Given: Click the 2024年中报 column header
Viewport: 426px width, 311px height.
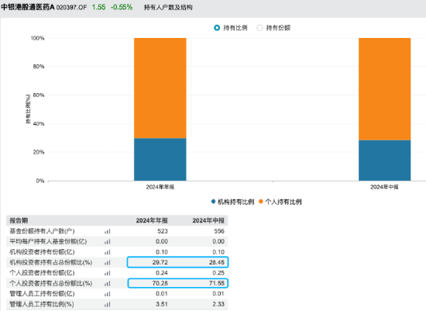Looking at the screenshot, I should point(208,220).
